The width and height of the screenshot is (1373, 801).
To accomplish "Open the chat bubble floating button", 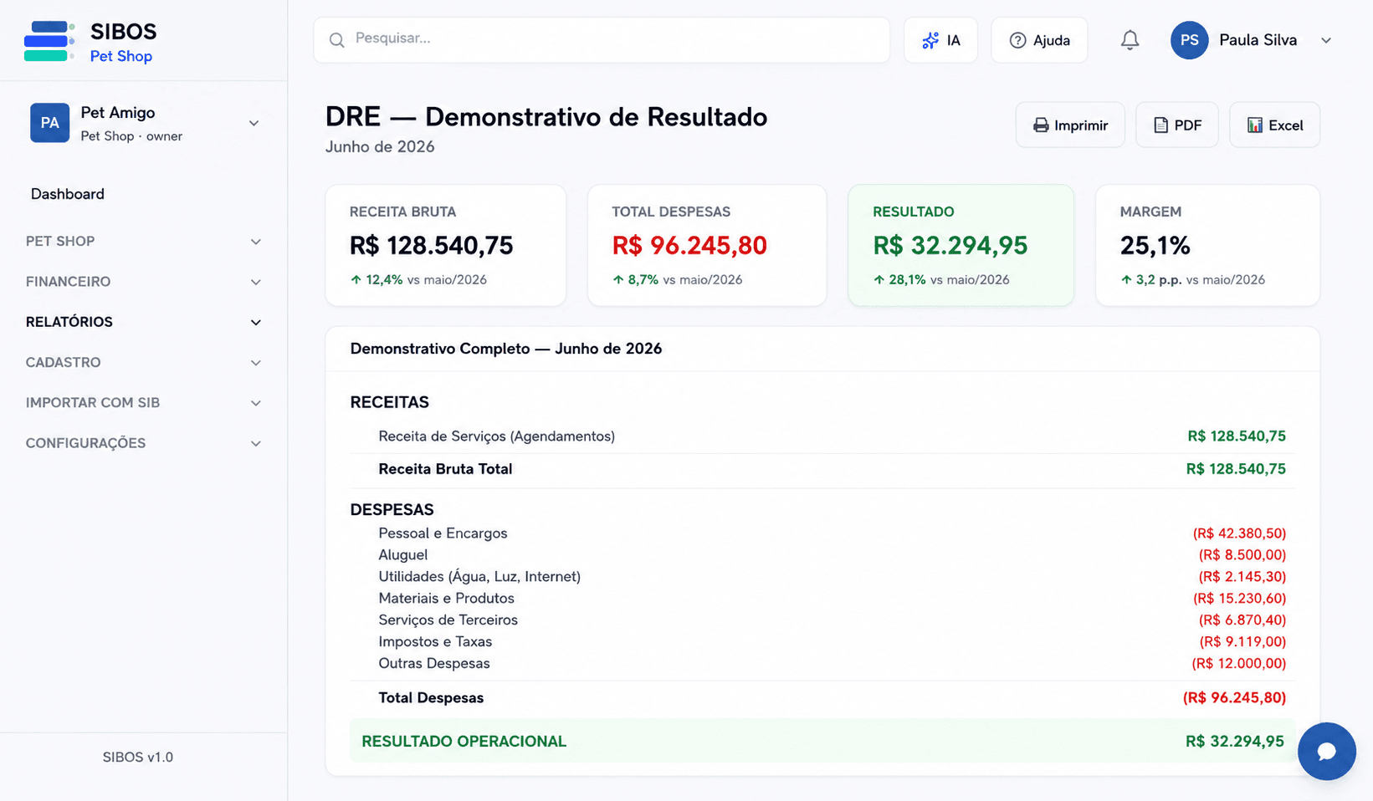I will pos(1326,751).
